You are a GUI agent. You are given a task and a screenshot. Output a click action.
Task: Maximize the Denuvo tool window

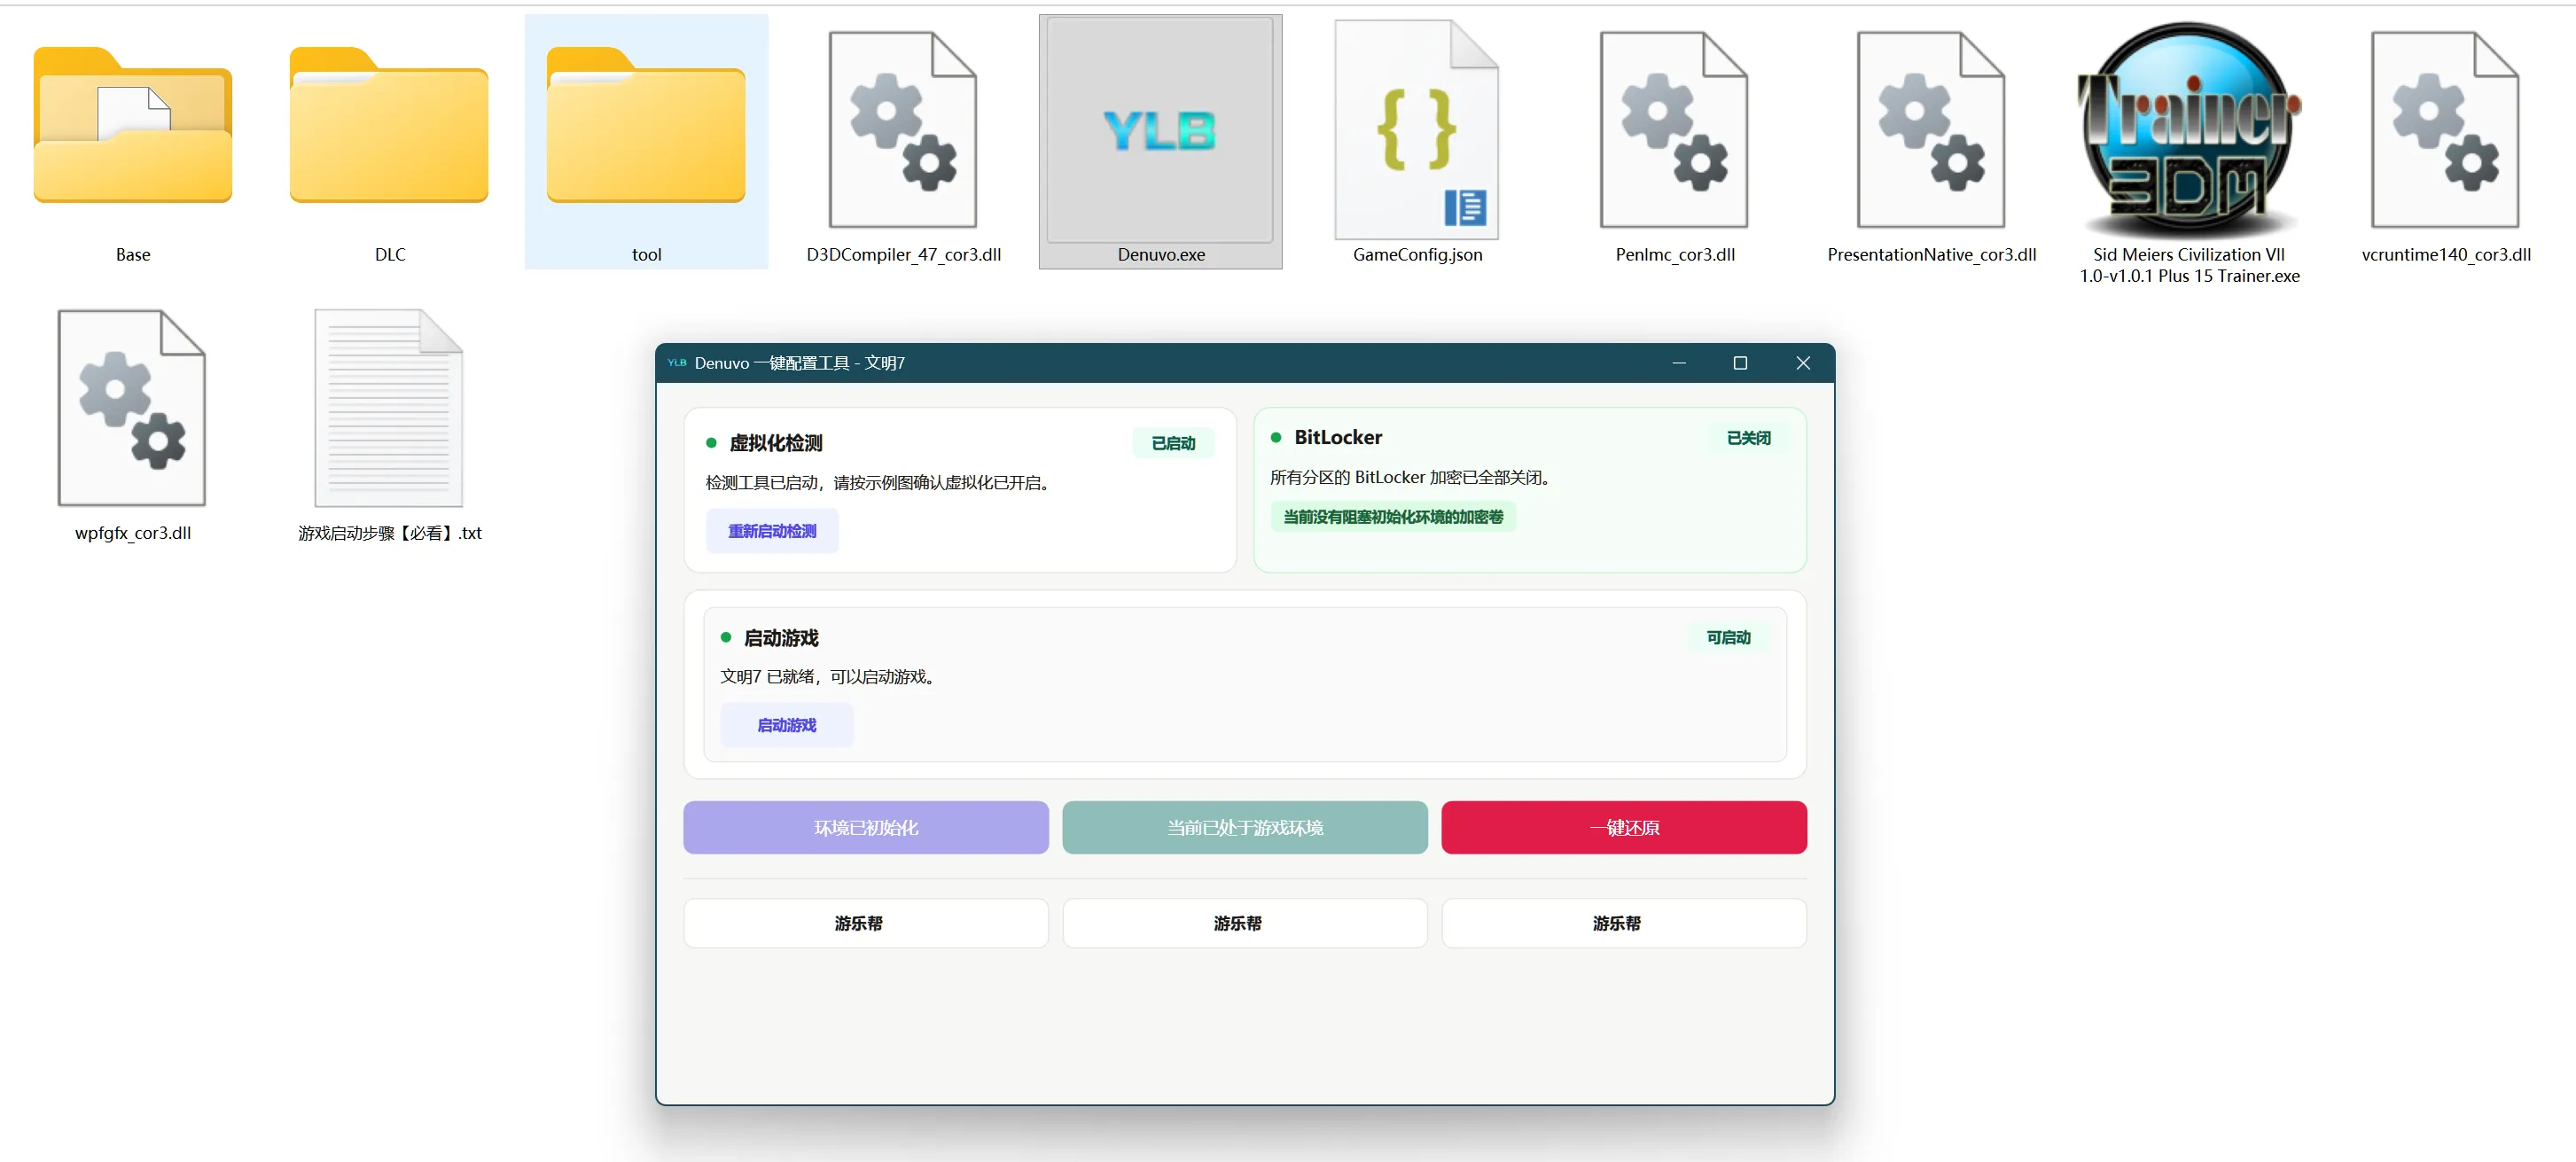(x=1739, y=363)
